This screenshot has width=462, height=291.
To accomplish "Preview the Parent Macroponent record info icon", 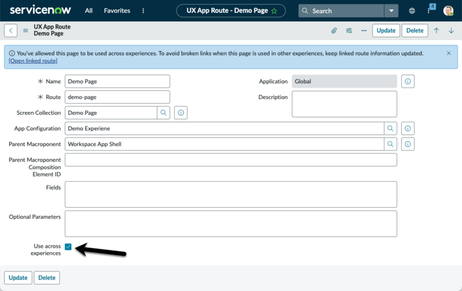I will [x=407, y=144].
